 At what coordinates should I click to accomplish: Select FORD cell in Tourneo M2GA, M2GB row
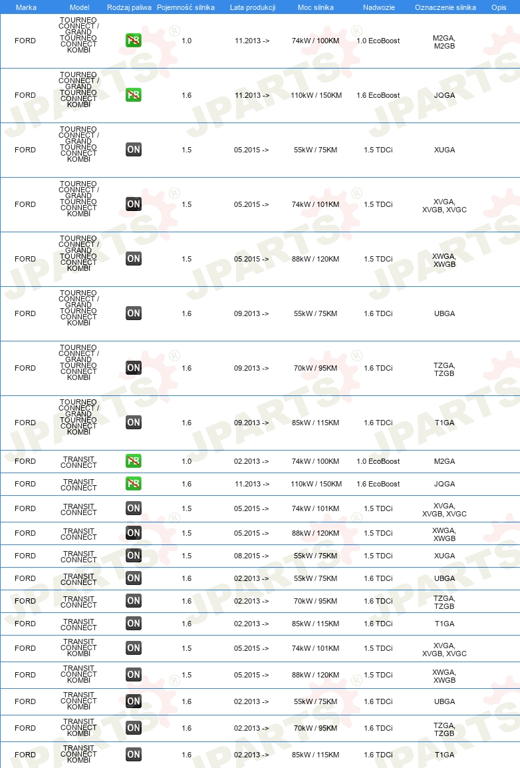pyautogui.click(x=25, y=41)
